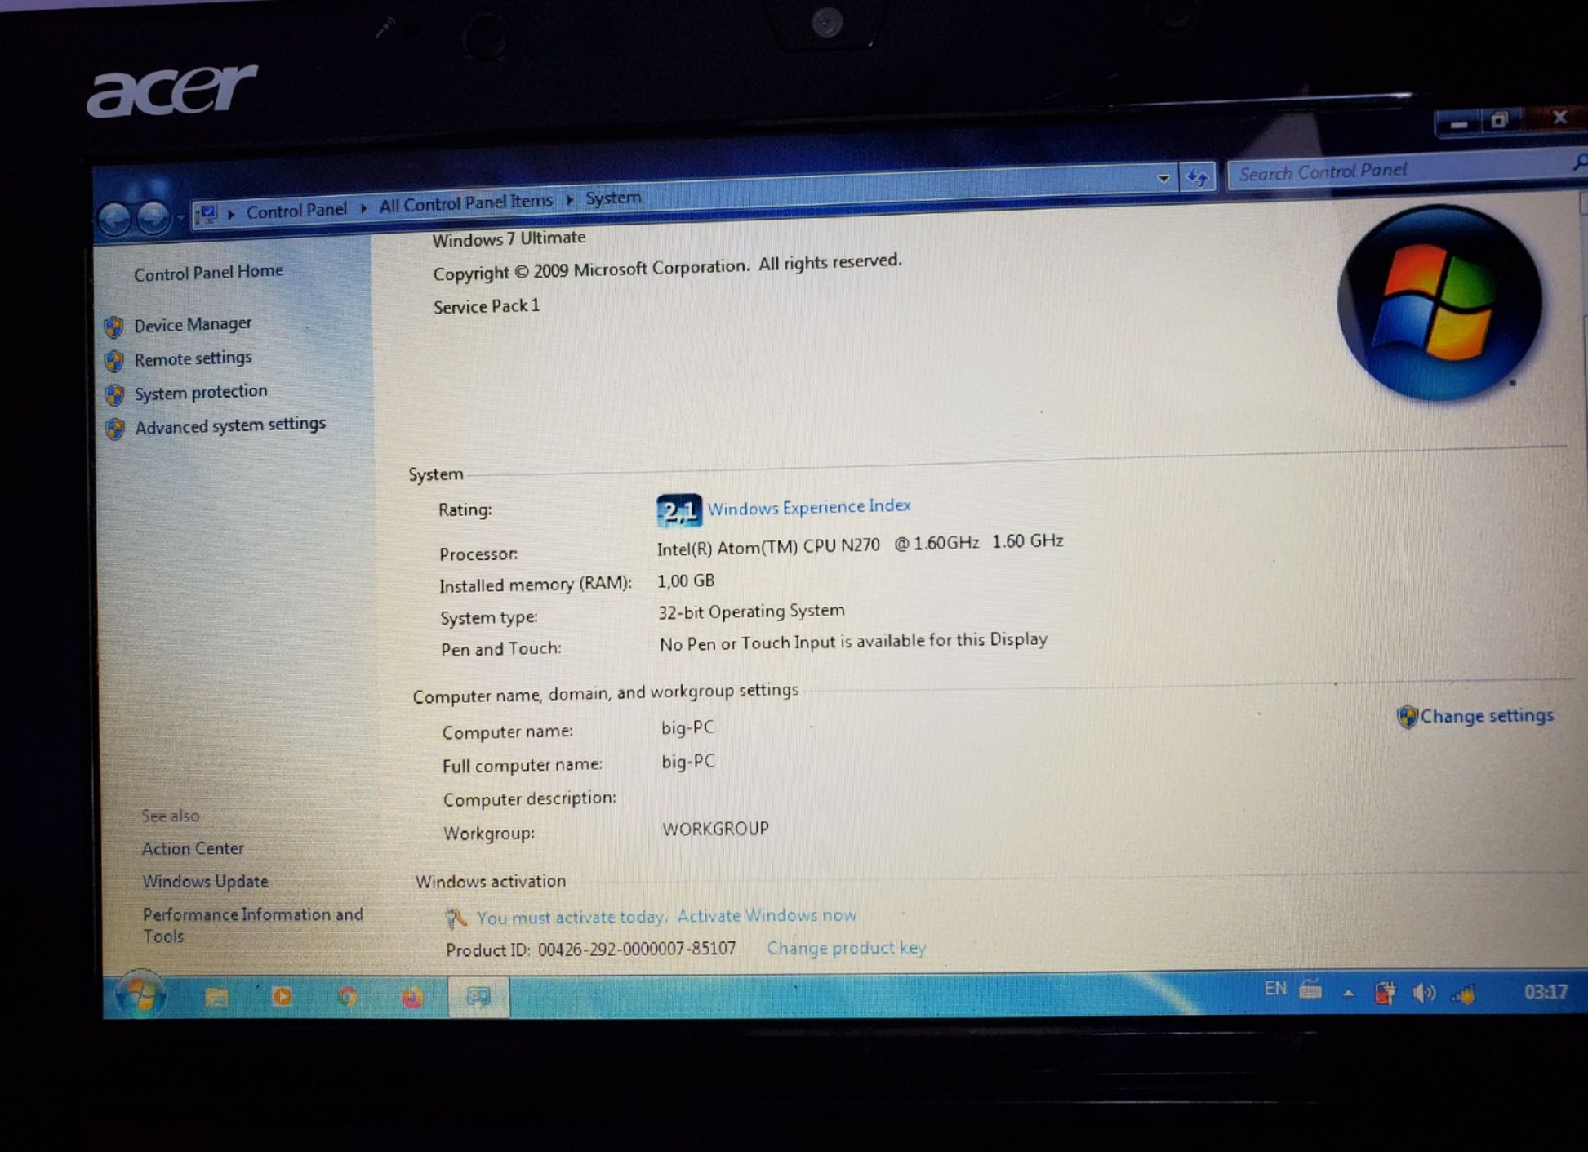Expand arrow after All Control Panel Items

569,200
